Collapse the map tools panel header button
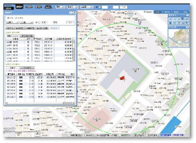The width and height of the screenshot is (196, 143). click(187, 15)
